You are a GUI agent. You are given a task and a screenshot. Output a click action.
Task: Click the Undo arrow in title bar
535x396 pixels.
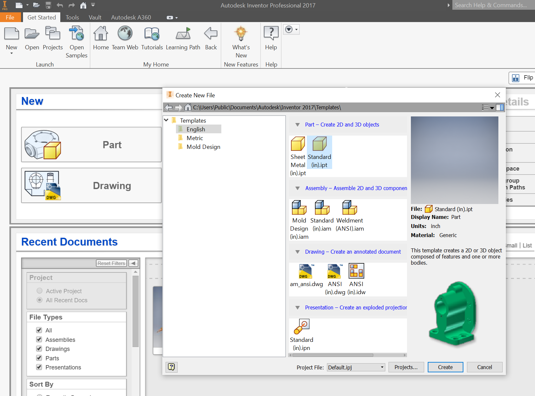(60, 5)
